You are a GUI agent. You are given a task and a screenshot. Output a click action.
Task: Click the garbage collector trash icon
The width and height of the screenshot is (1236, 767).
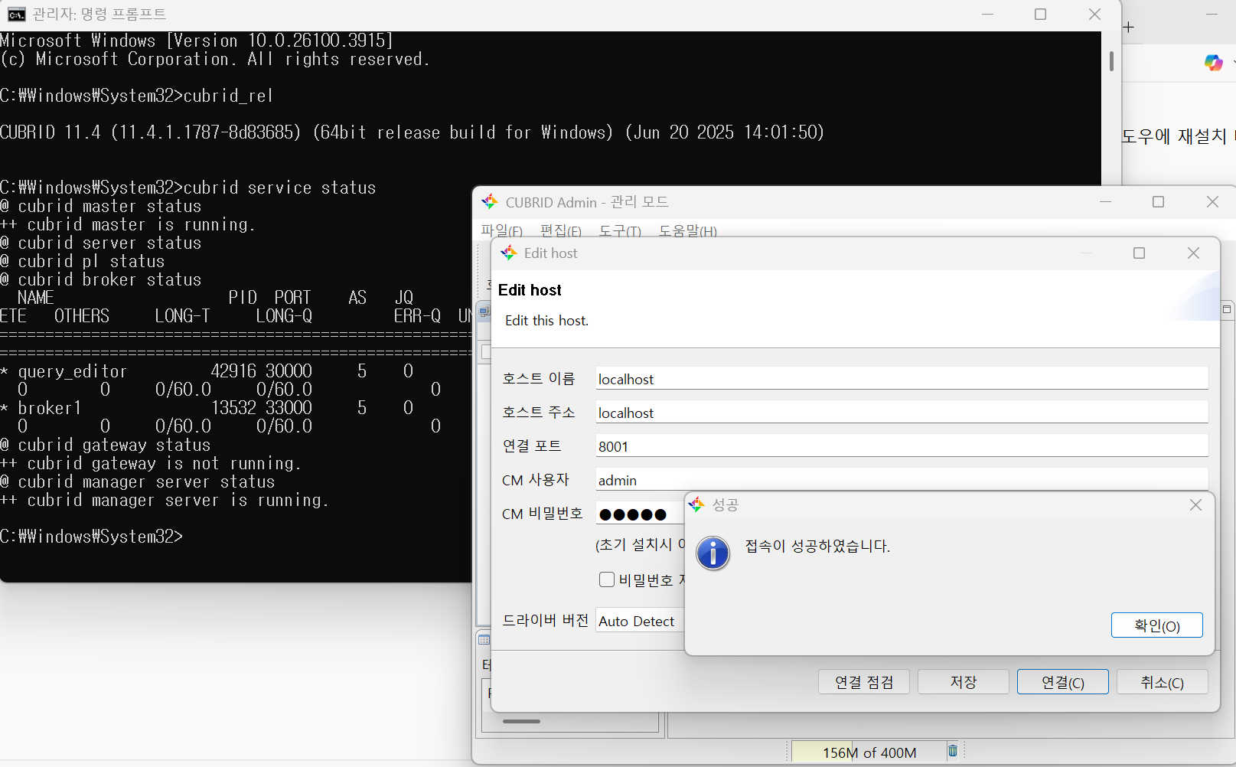953,751
